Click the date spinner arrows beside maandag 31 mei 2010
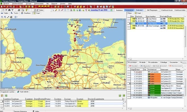The width and height of the screenshot is (187, 112). point(111,10)
